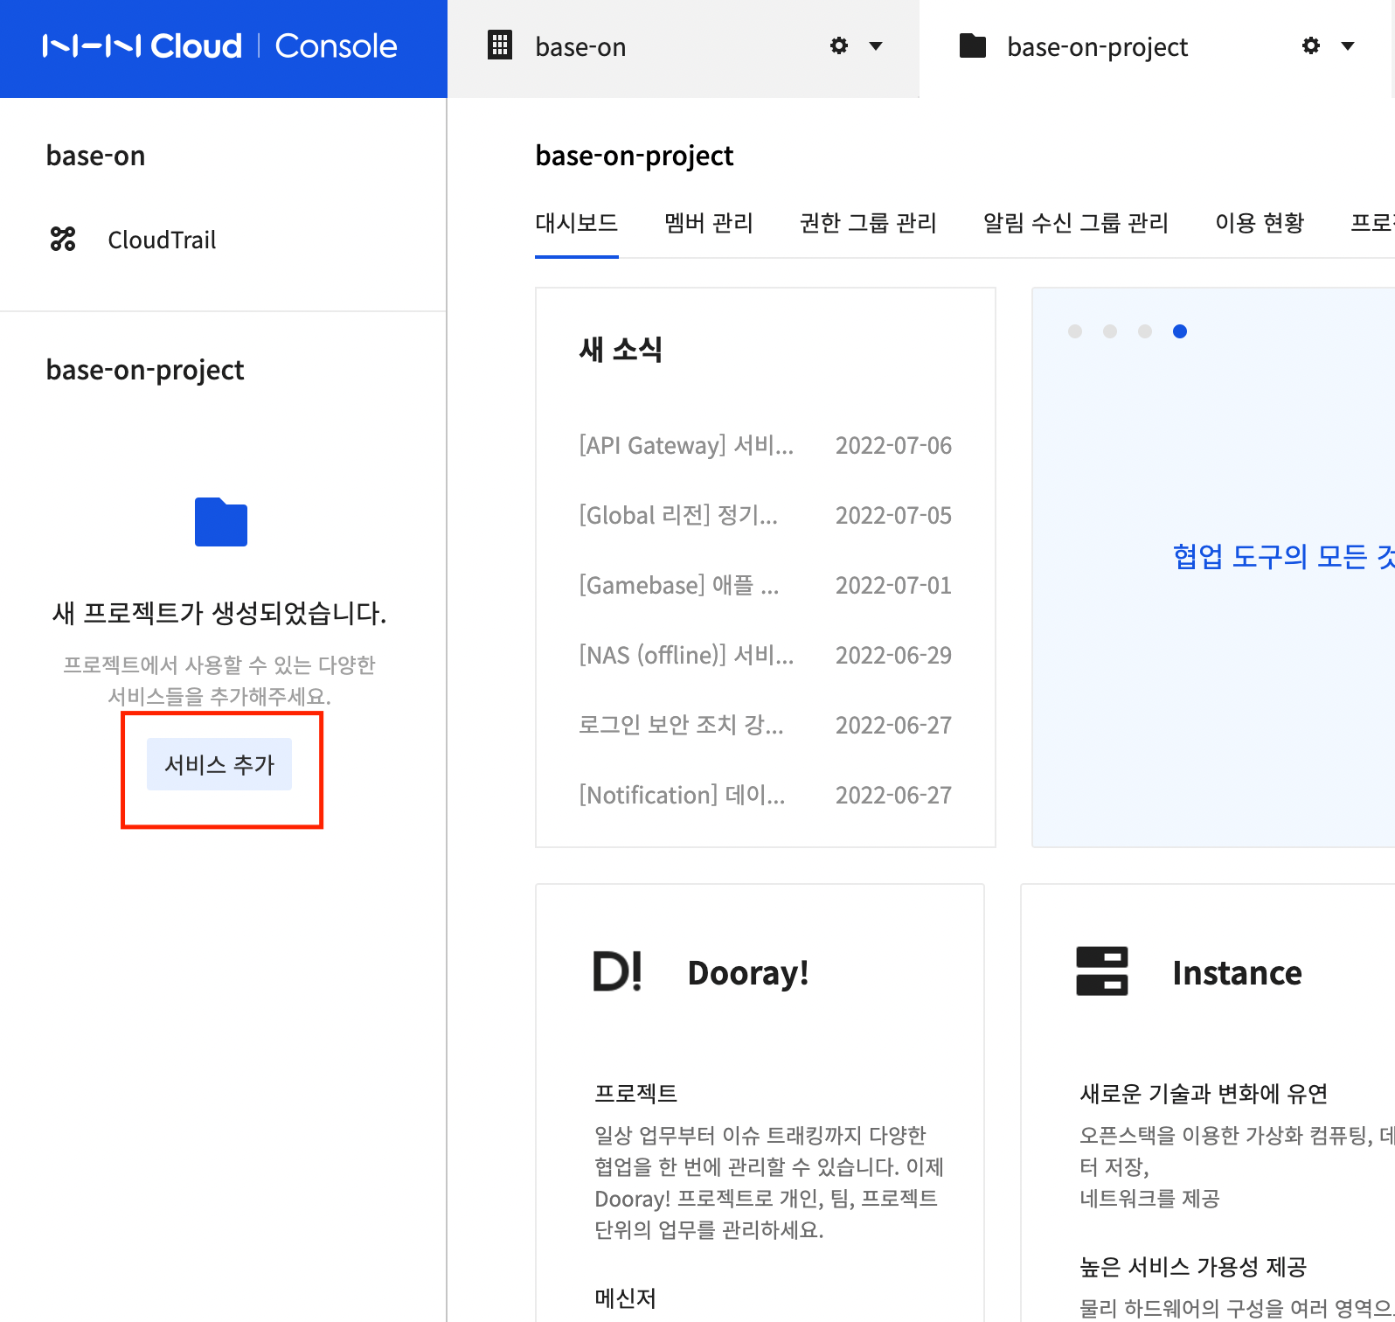Click the organization grid icon beside base-on
This screenshot has width=1395, height=1322.
point(499,45)
